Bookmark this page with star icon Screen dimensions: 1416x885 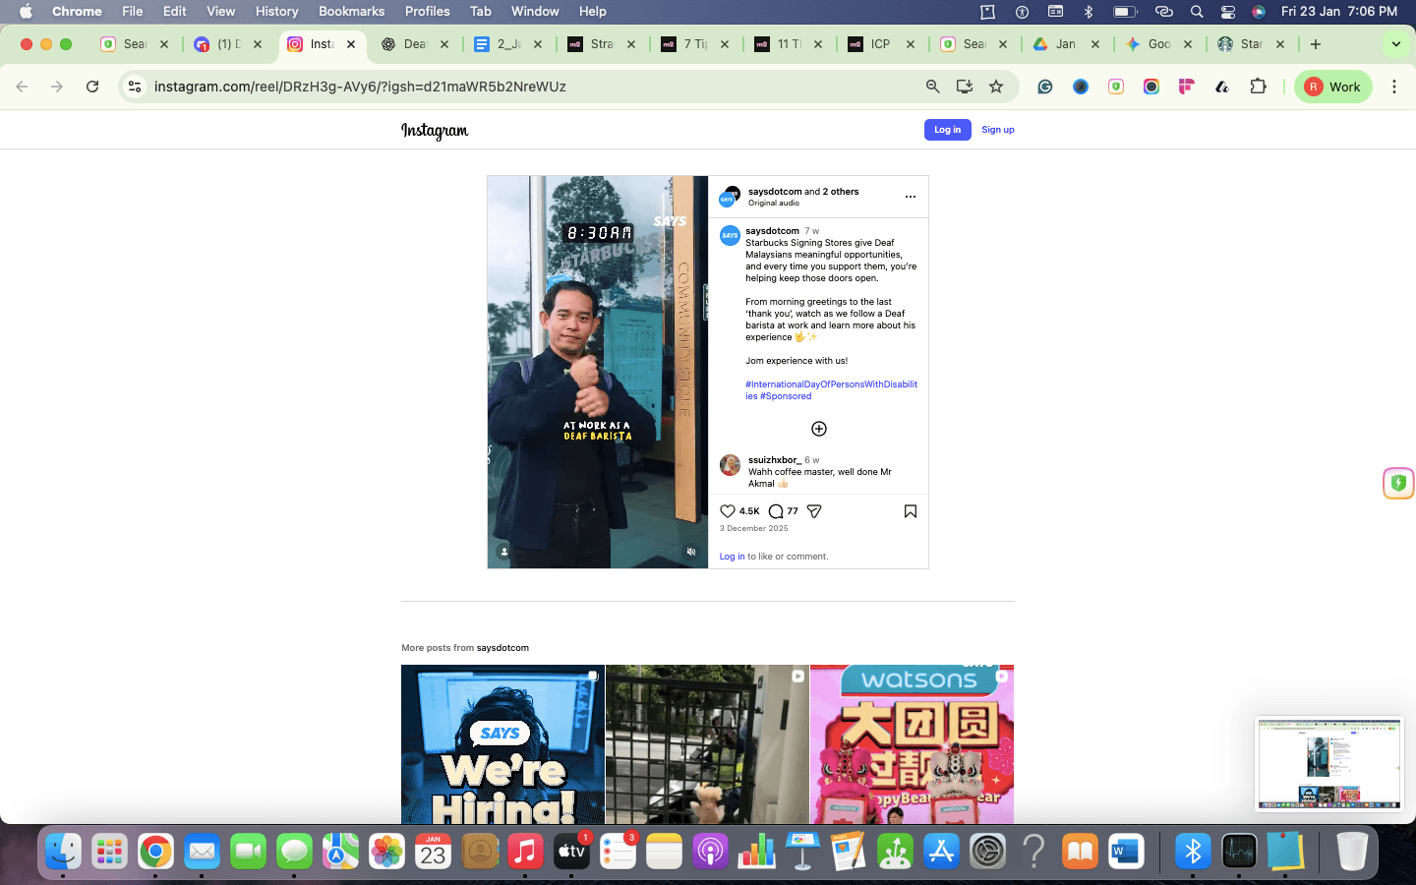996,87
